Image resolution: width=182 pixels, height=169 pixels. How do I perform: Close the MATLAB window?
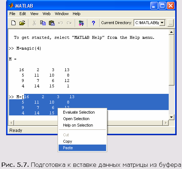pyautogui.click(x=171, y=6)
